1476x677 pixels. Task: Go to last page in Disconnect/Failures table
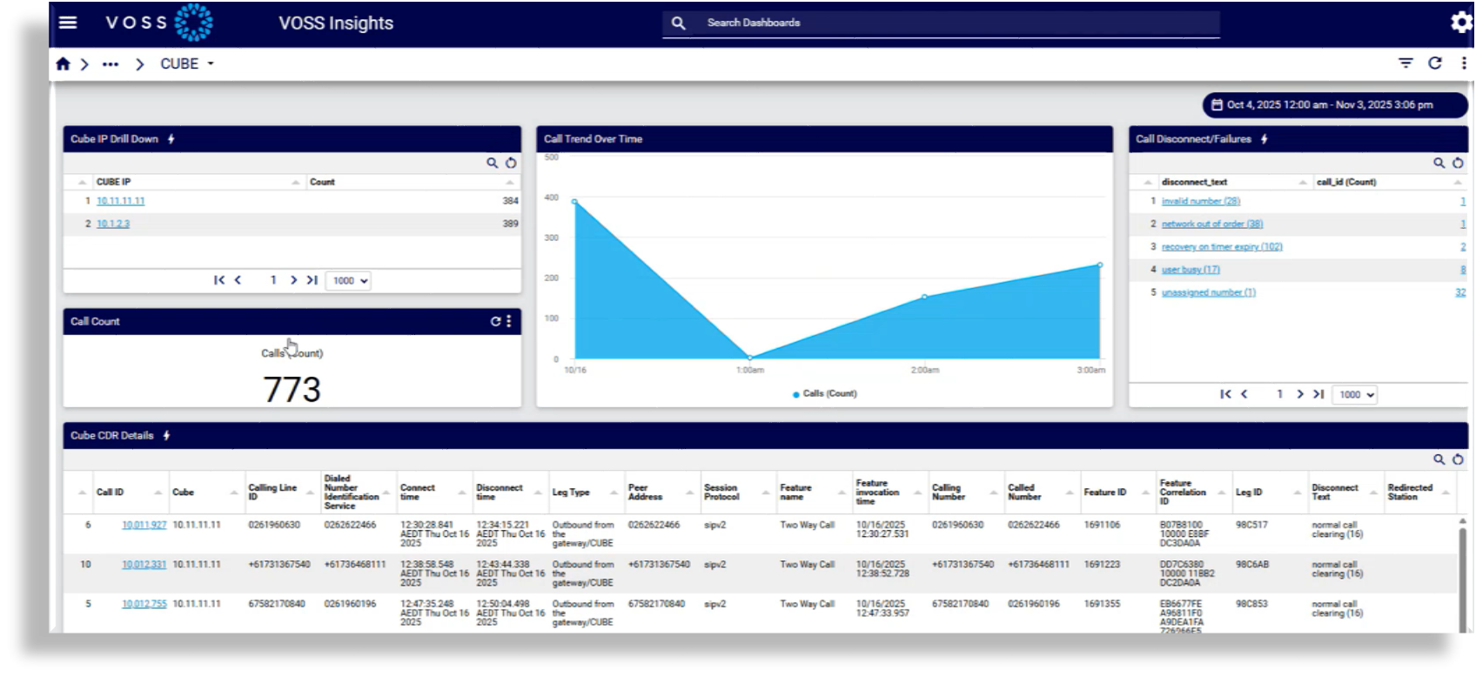(1318, 394)
